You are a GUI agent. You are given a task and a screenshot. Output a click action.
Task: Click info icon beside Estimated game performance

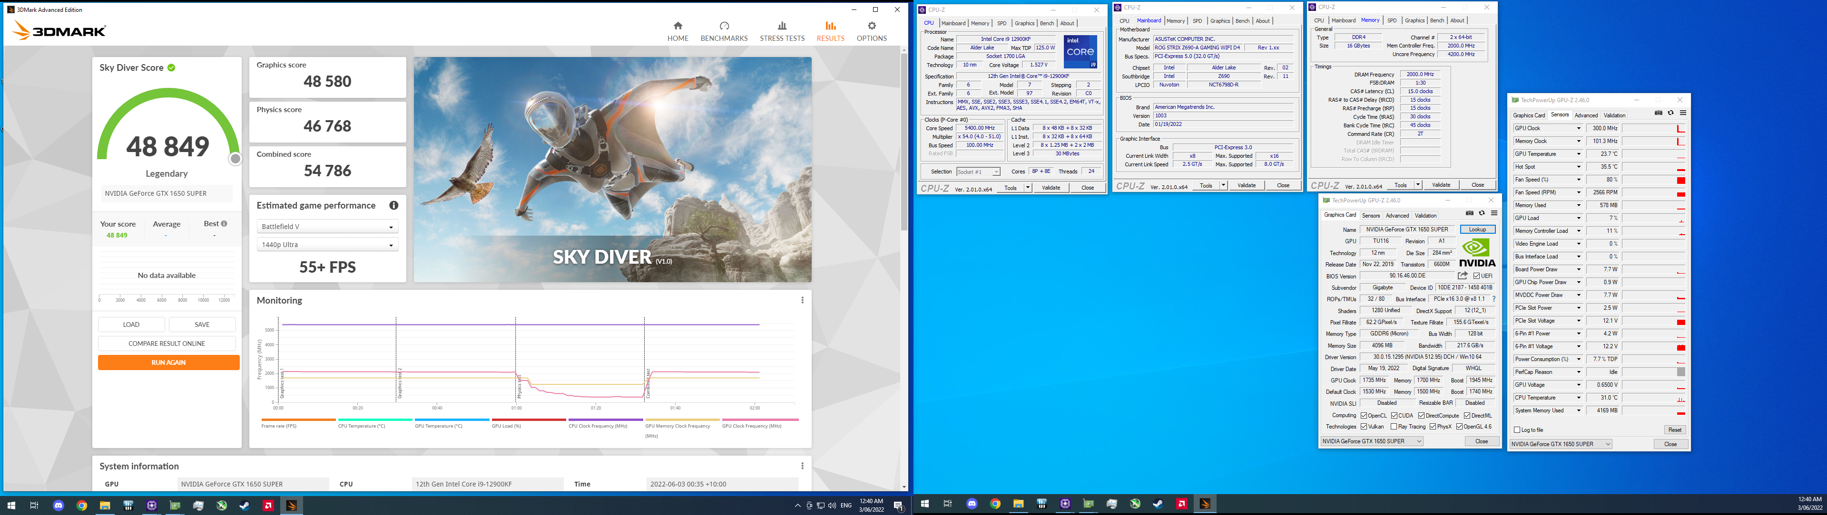pyautogui.click(x=393, y=205)
